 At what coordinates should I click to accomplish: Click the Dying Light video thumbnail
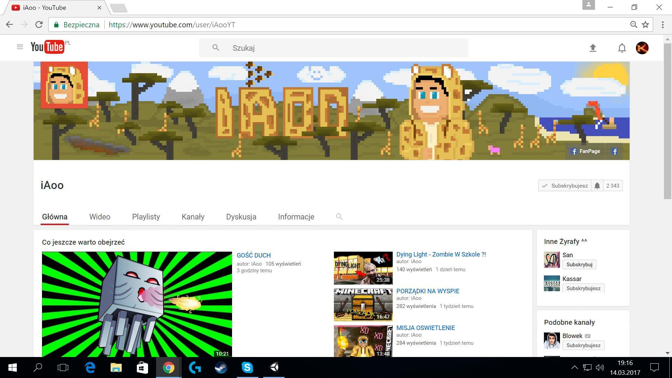pos(363,268)
